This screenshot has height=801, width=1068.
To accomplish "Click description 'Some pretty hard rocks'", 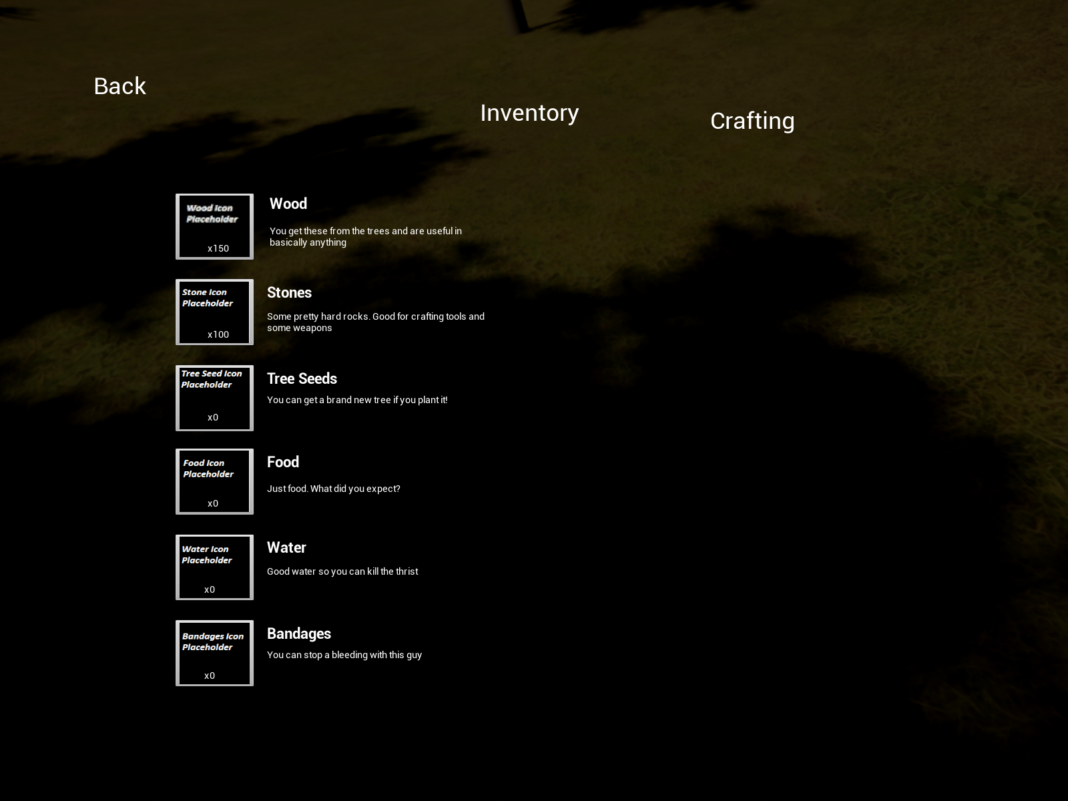I will point(376,322).
